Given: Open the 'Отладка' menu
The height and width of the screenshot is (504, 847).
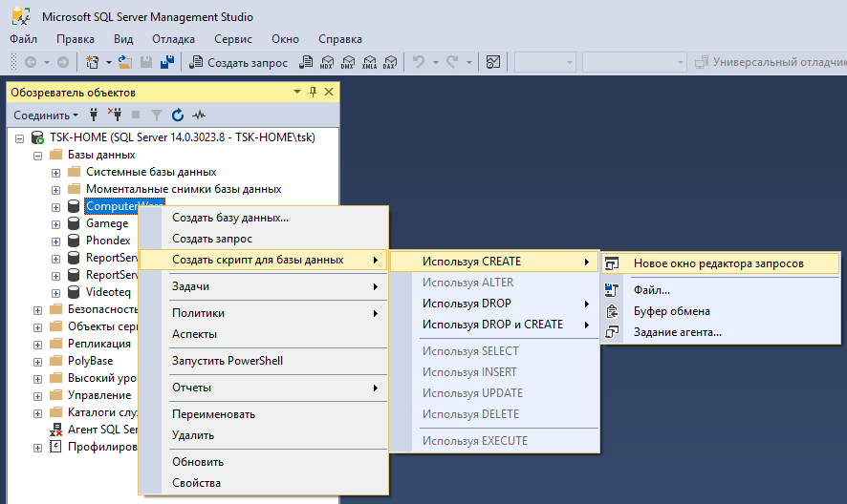Looking at the screenshot, I should (x=173, y=39).
